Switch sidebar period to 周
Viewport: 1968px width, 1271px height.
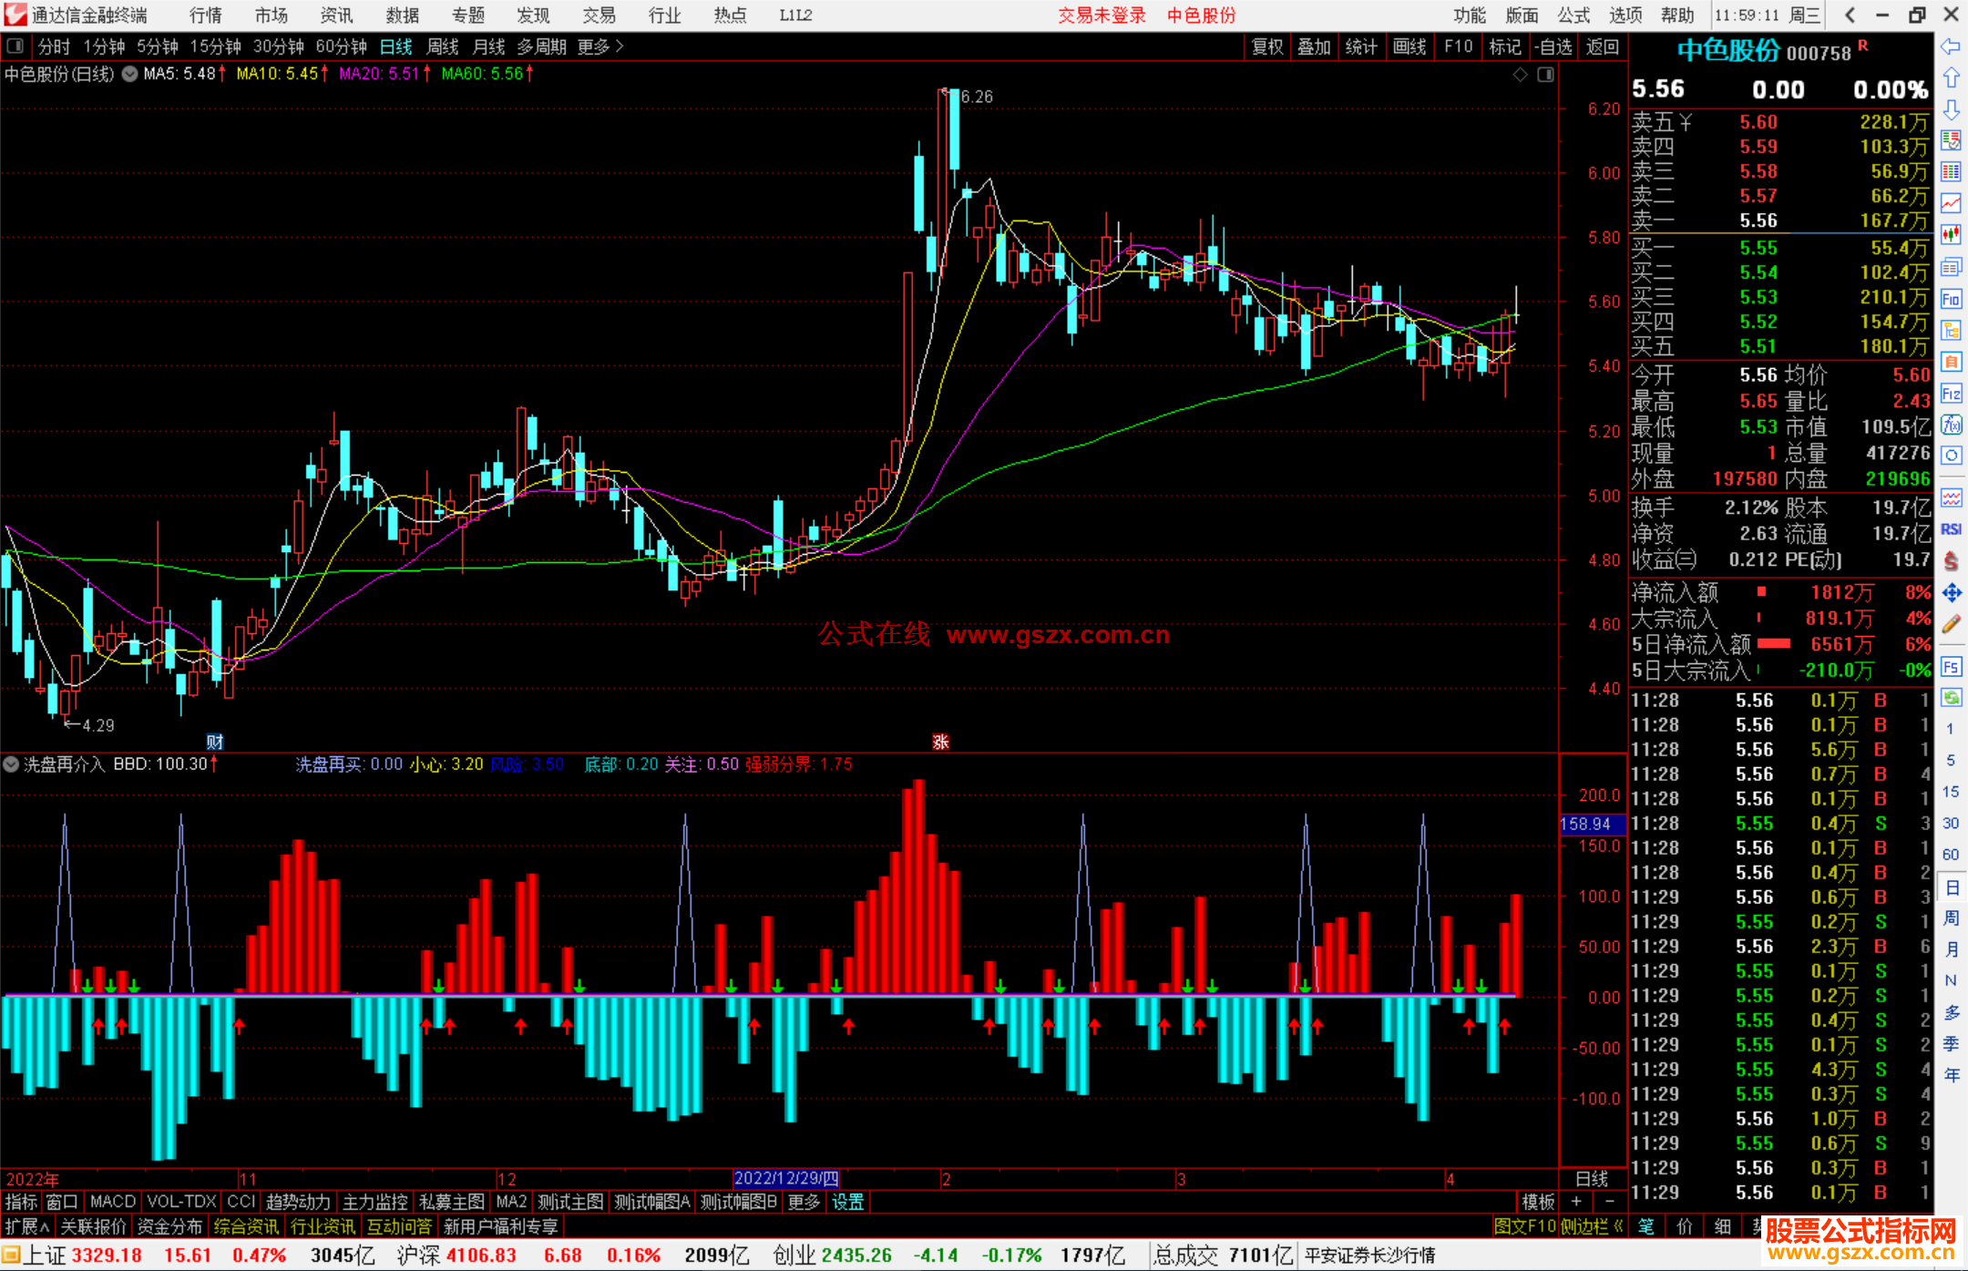(1951, 917)
